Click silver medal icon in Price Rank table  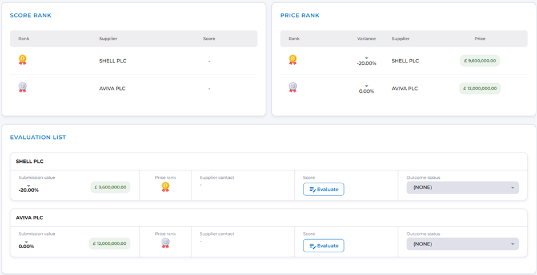pos(292,88)
